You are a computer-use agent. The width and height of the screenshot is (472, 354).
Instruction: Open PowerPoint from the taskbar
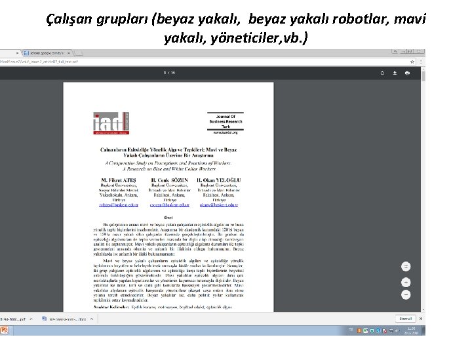[x=4, y=330]
